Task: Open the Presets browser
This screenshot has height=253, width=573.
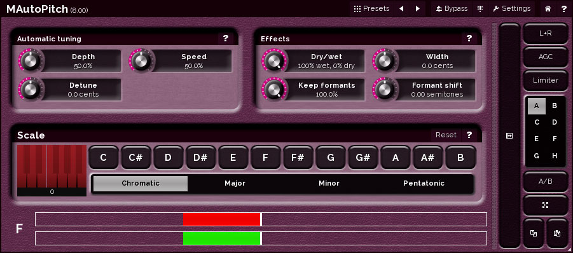Action: coord(371,9)
